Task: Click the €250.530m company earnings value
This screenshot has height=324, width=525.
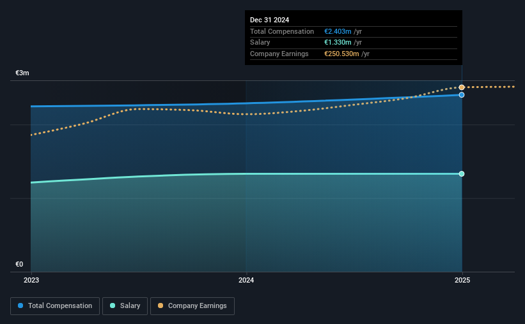Action: tap(341, 54)
